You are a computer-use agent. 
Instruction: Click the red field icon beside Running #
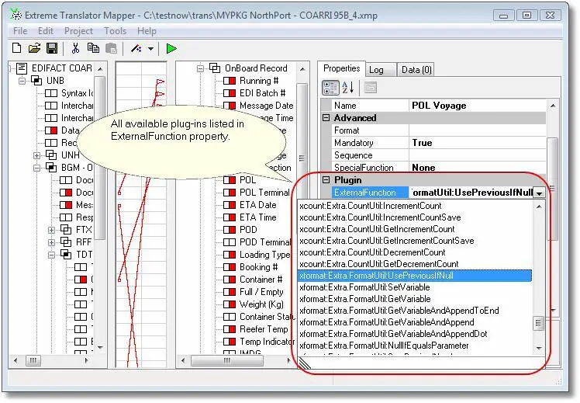coord(230,81)
